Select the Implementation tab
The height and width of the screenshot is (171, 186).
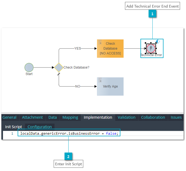click(98, 117)
